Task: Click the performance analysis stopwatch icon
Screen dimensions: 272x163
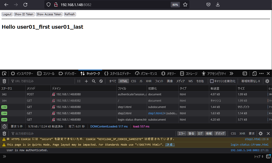Action: 4,126
